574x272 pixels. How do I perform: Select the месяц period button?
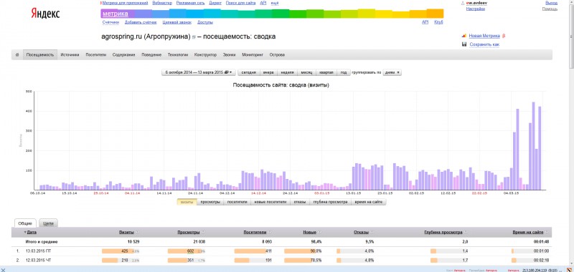pos(306,73)
